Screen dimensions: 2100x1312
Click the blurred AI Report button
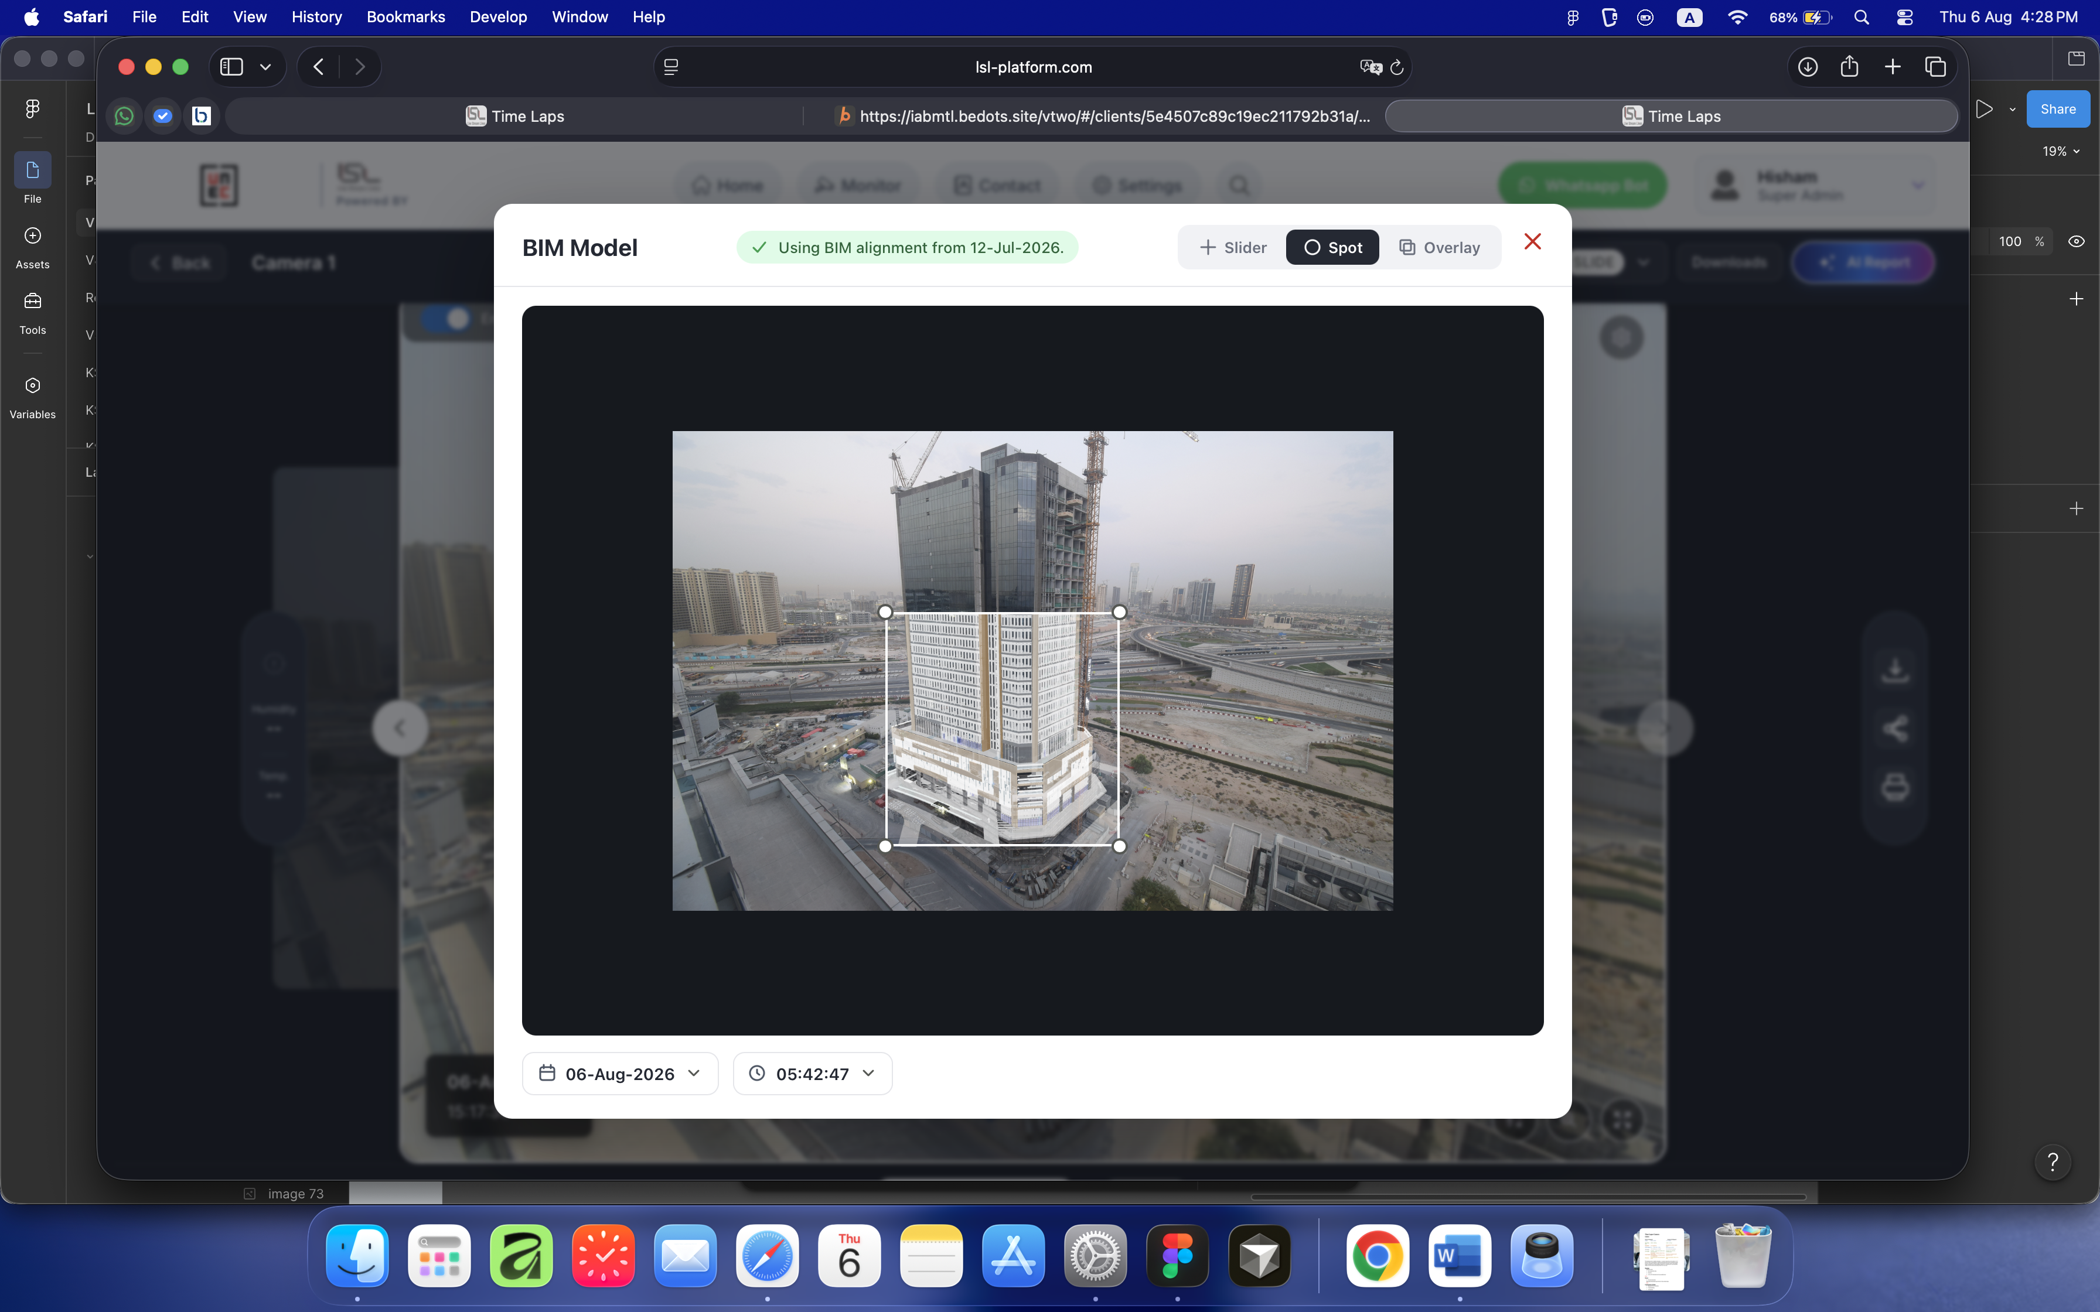pyautogui.click(x=1864, y=262)
